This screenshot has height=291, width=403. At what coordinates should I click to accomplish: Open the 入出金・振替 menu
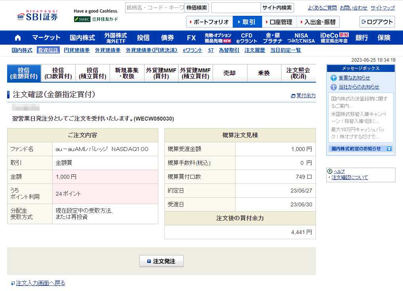click(318, 22)
